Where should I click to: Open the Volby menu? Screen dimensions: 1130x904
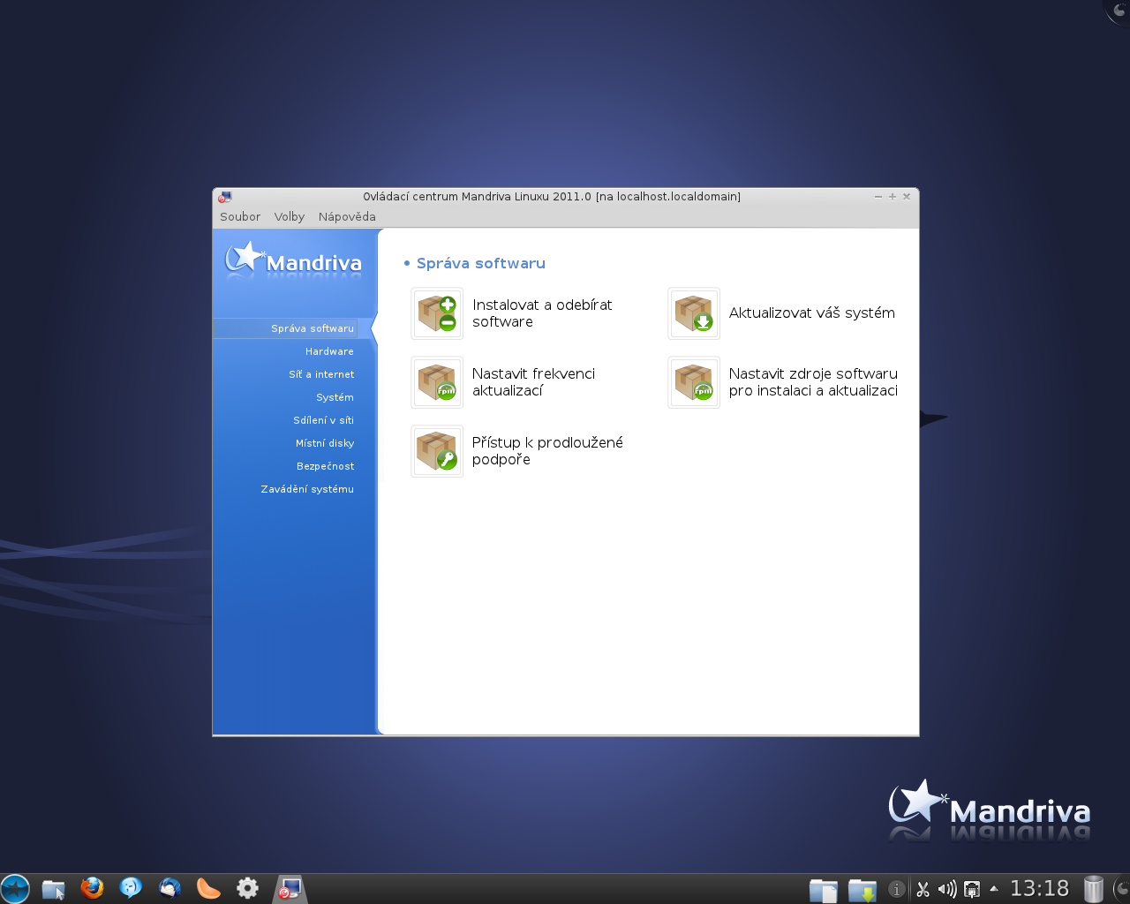point(290,216)
